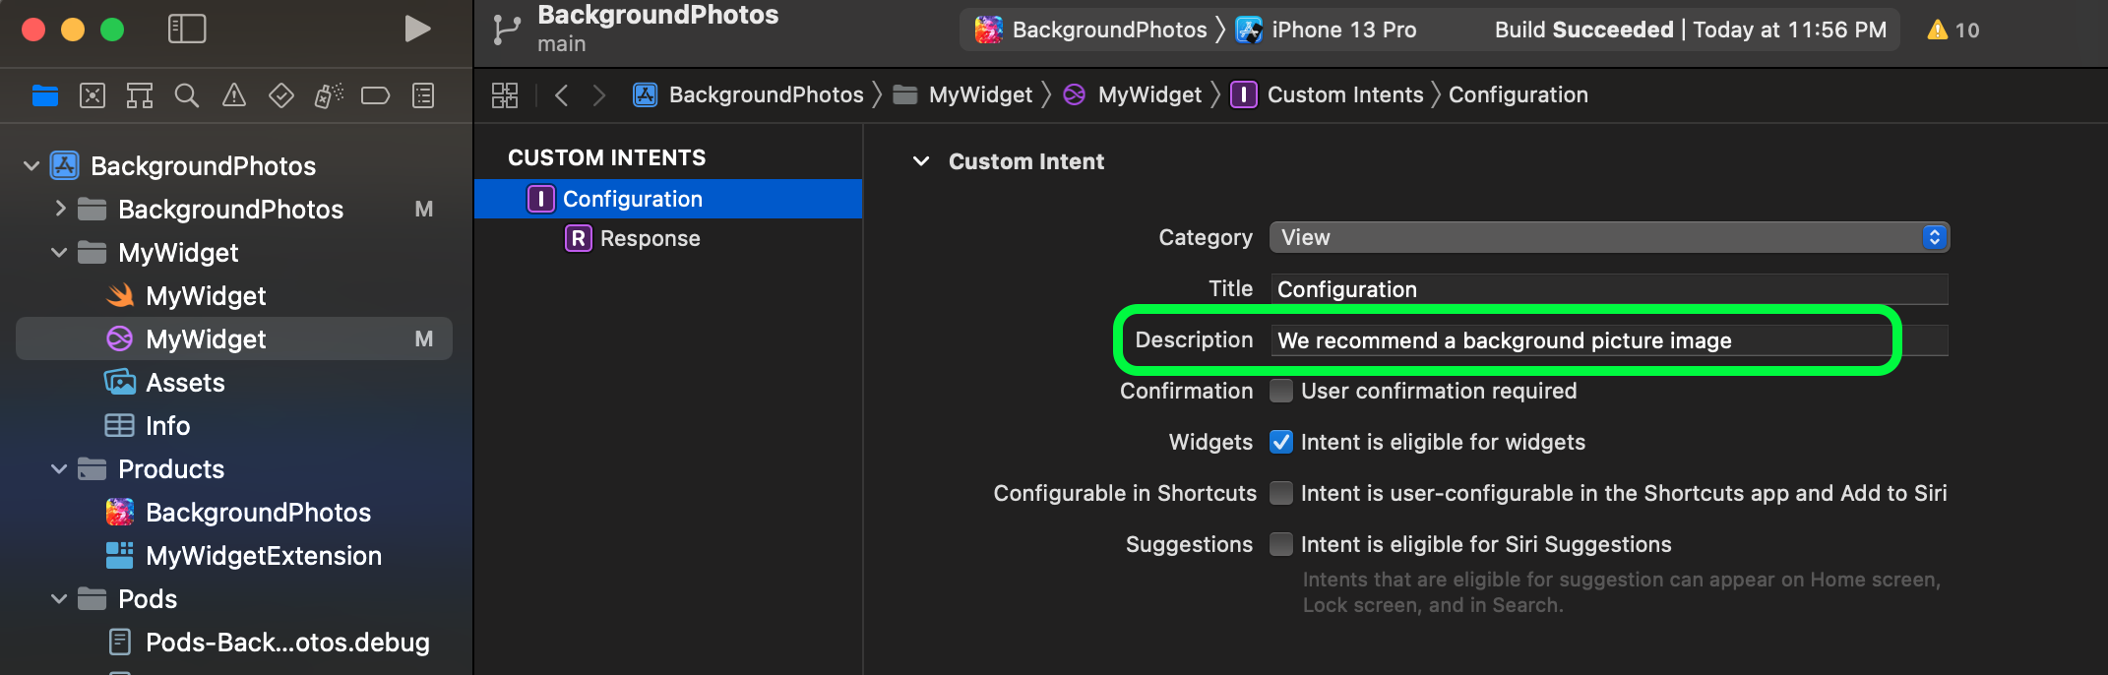Open the Source Control navigator icon
The height and width of the screenshot is (675, 2108).
92,95
